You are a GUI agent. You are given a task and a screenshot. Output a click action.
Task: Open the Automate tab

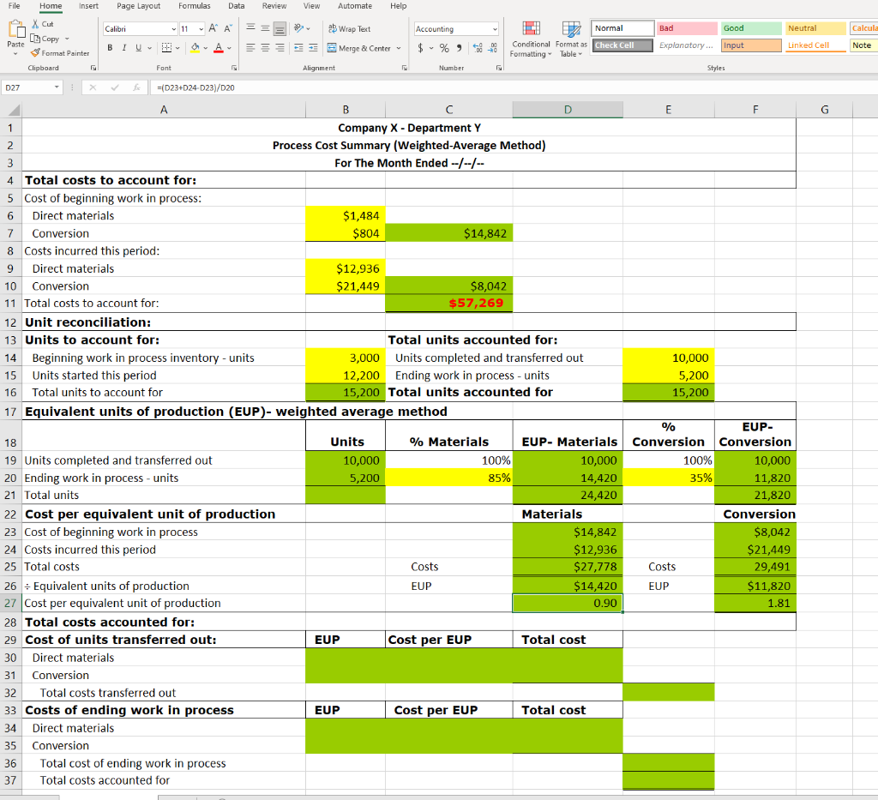pyautogui.click(x=354, y=6)
